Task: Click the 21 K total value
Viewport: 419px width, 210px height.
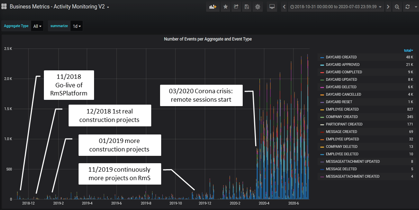Action: (410, 64)
